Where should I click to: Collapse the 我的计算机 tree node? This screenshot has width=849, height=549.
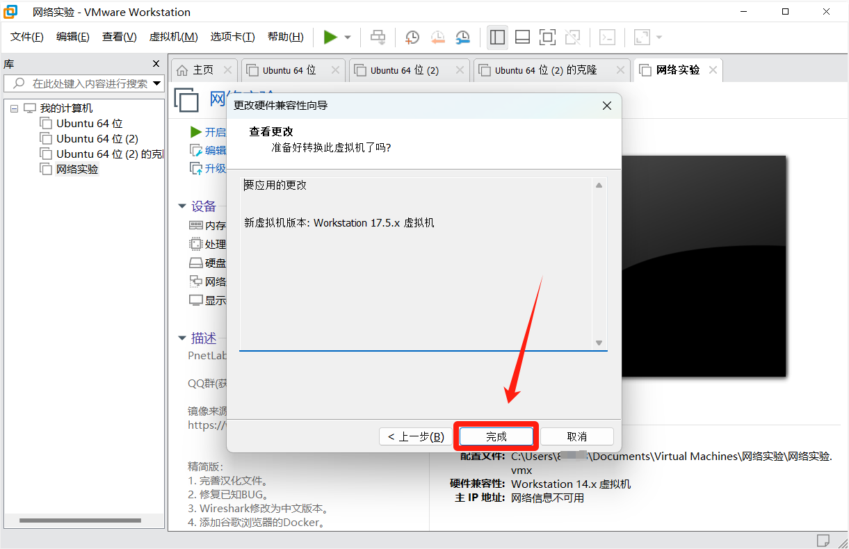click(15, 108)
